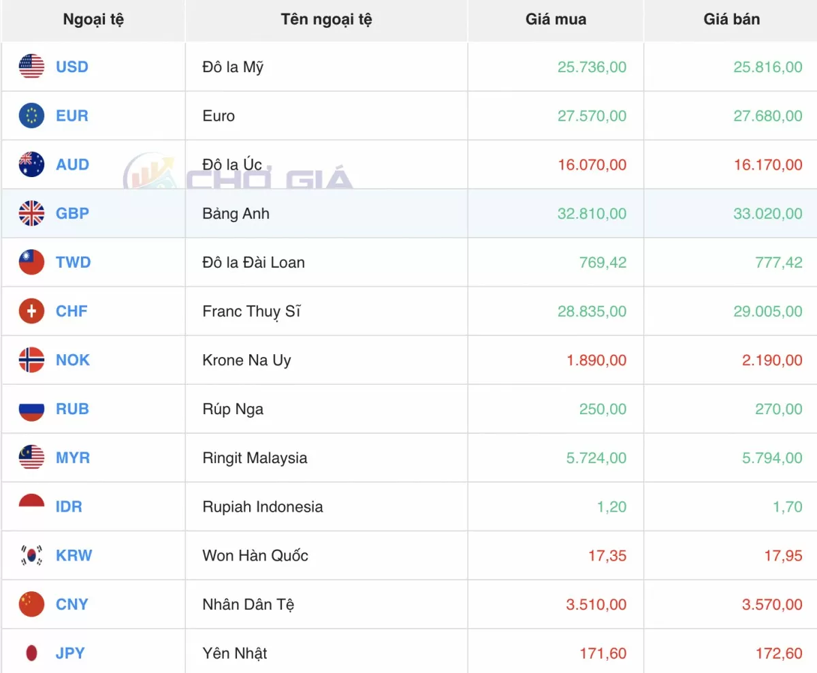817x673 pixels.
Task: Click the IDR currency code
Action: coord(69,507)
